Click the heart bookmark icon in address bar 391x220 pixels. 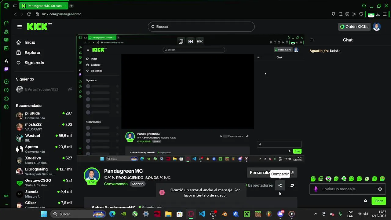361,14
